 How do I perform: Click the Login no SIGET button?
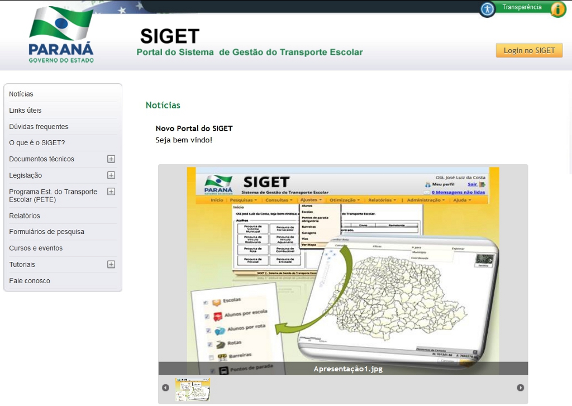530,50
